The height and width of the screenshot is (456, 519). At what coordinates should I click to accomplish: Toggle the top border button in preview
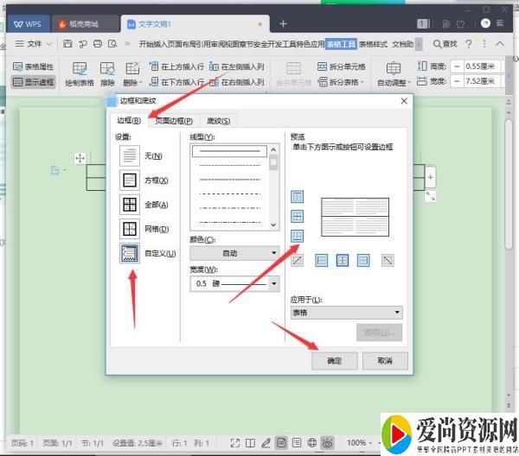(297, 197)
